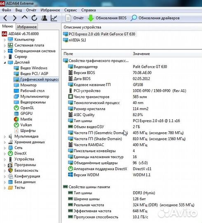Open the Сервис menu
The image size is (202, 223).
coord(70,10)
